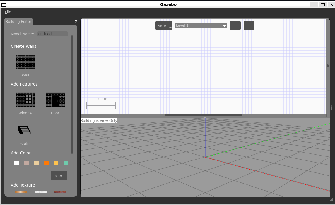
Task: Open the File menu
Action: click(x=8, y=12)
